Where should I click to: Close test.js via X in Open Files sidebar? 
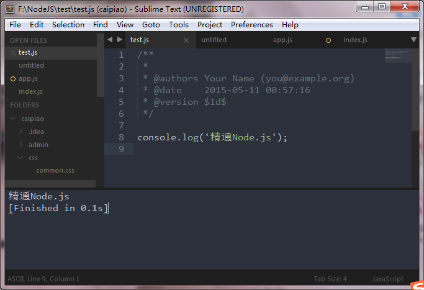pos(13,53)
